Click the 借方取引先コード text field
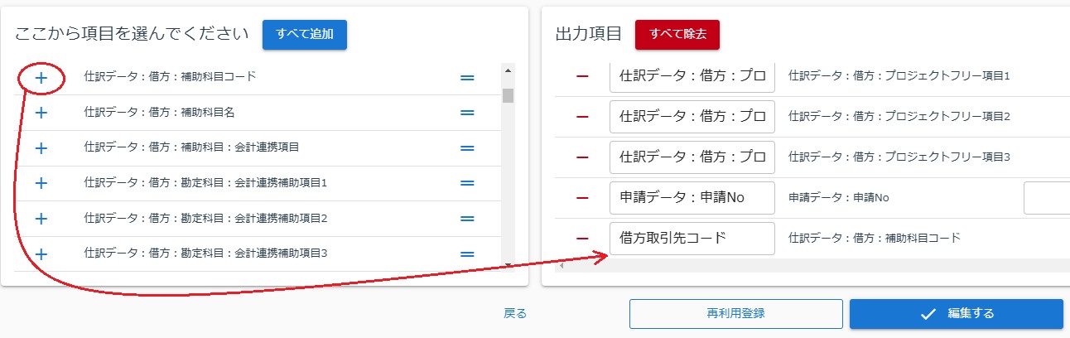Image resolution: width=1070 pixels, height=338 pixels. tap(692, 239)
